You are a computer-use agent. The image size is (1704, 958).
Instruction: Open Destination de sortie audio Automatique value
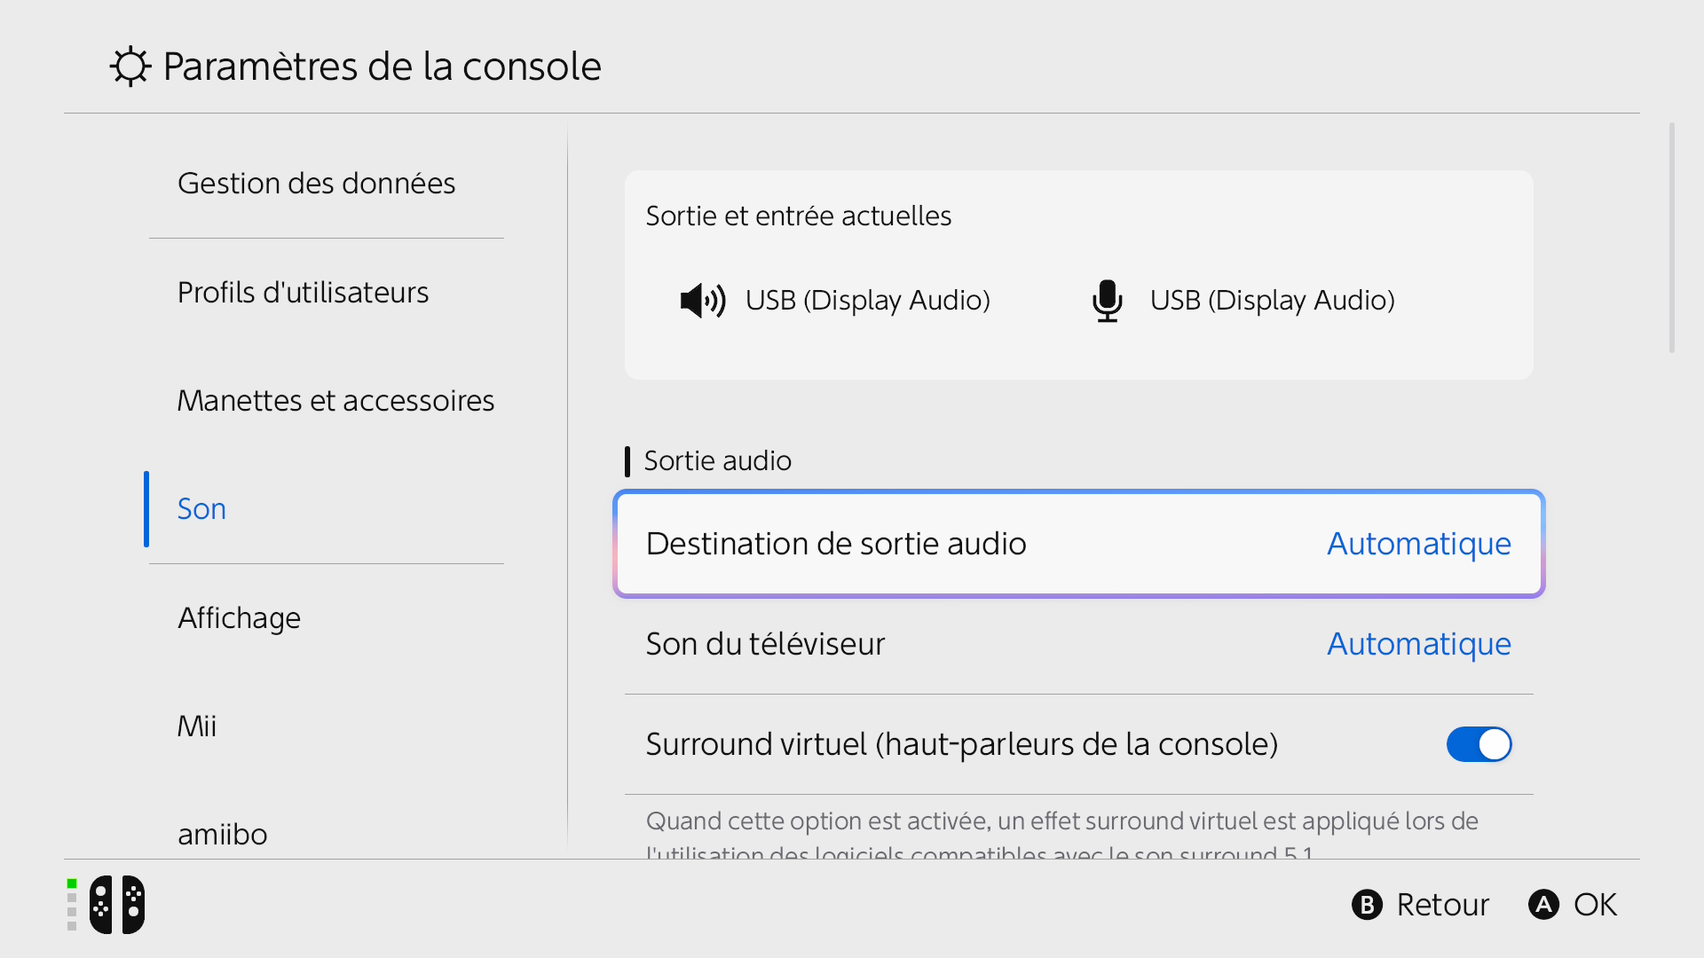[1418, 544]
